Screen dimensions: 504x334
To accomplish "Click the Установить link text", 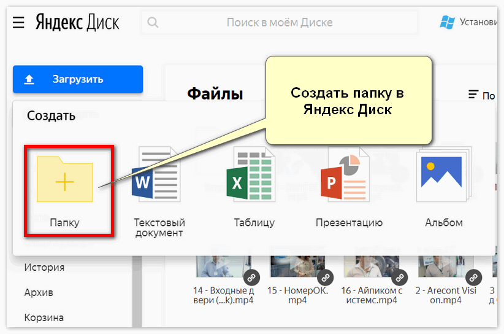I will click(x=478, y=22).
